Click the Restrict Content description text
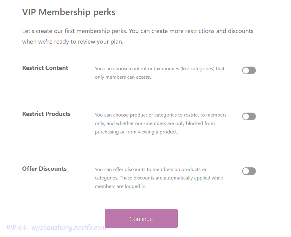This screenshot has height=237, width=291. pos(159,73)
